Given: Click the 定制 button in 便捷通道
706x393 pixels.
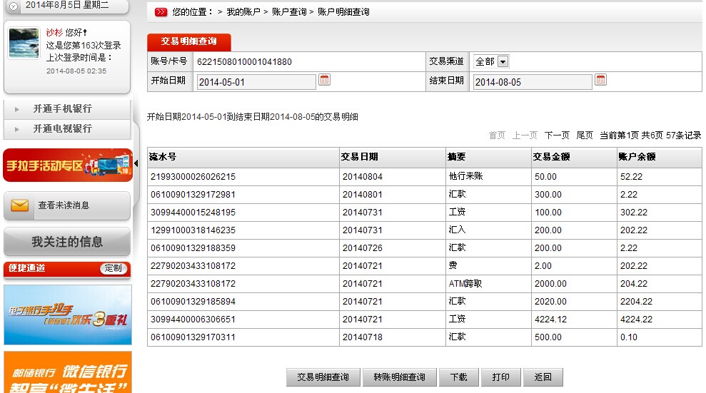Looking at the screenshot, I should (x=114, y=269).
